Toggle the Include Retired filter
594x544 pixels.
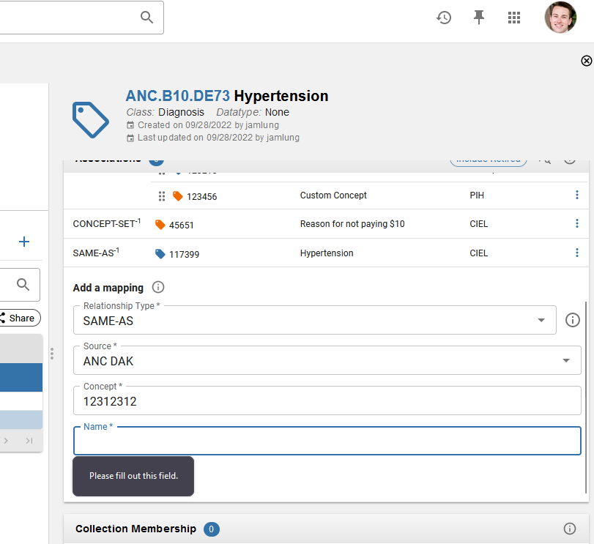click(x=488, y=158)
